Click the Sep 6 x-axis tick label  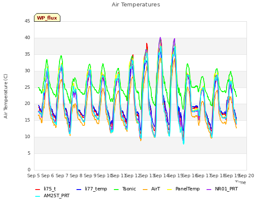[x=48, y=176]
